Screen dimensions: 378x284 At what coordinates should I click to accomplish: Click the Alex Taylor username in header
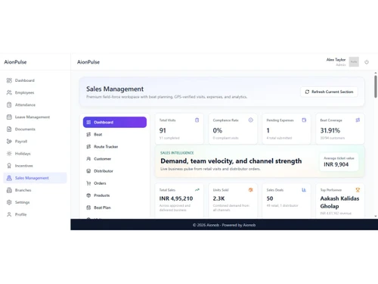pos(336,60)
